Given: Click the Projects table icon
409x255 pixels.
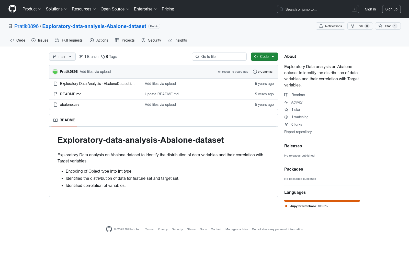Looking at the screenshot, I should [117, 40].
